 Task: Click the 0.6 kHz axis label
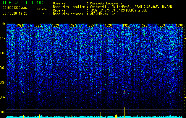click(2, 112)
